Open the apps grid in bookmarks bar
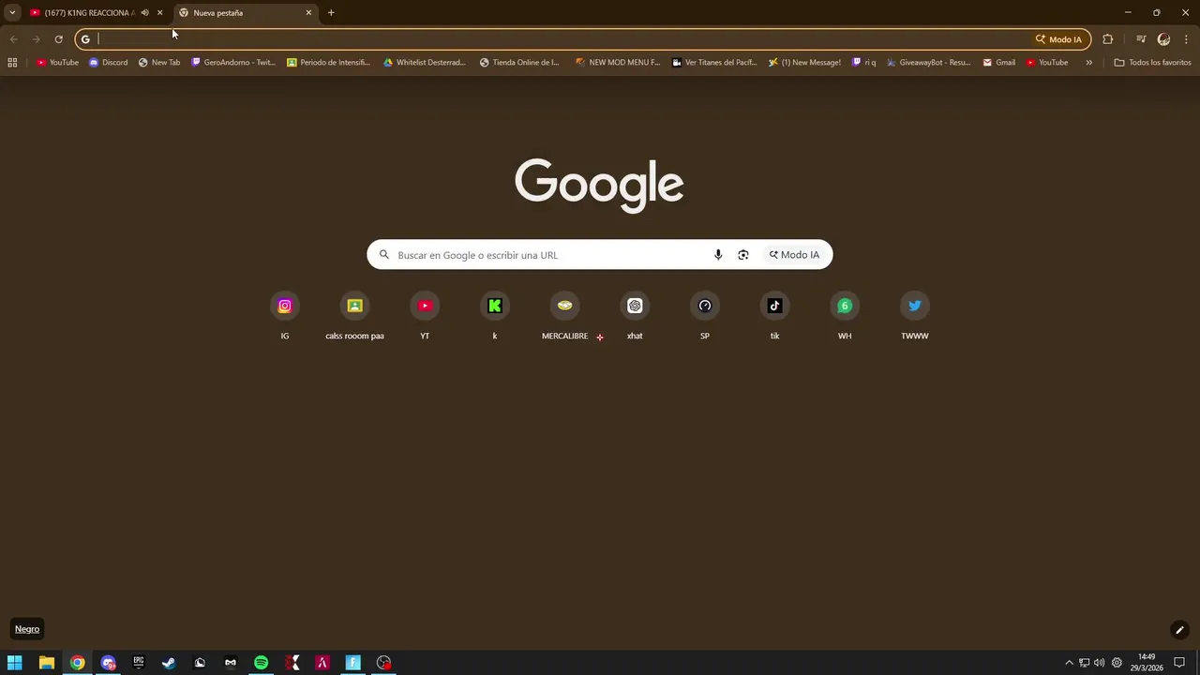 [12, 63]
